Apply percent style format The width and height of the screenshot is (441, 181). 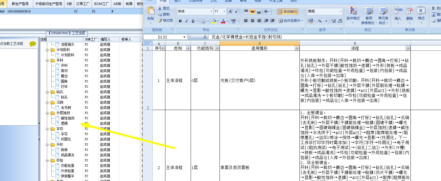pos(320,21)
